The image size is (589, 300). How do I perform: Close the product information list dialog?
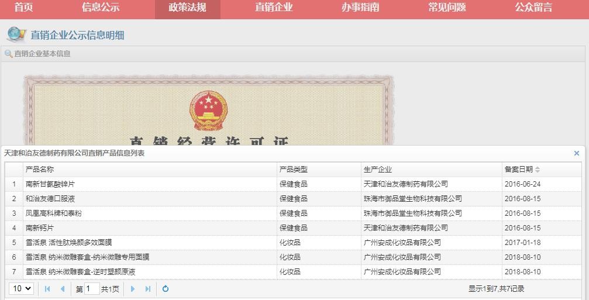click(576, 153)
